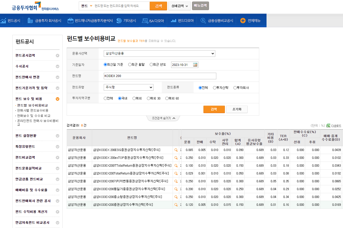Click the 다운로드 link
The image size is (343, 228).
[x=336, y=126]
